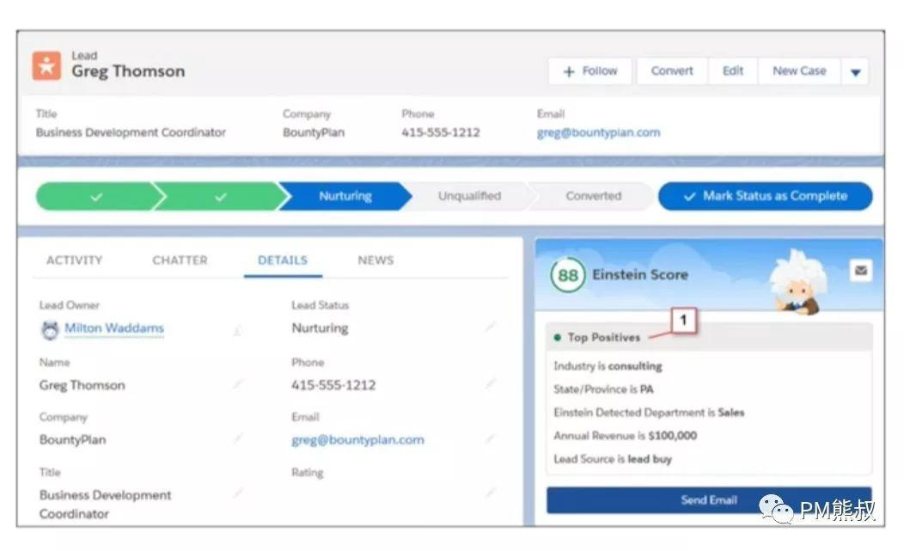Click the 'BountyPlan' Company value in Details
The image size is (904, 551).
coord(73,439)
